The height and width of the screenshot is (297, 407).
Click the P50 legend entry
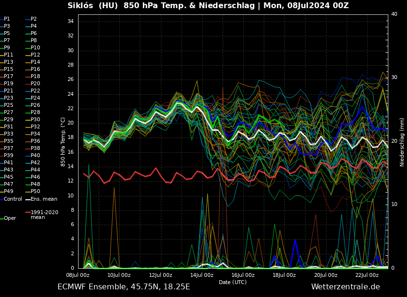(35, 191)
